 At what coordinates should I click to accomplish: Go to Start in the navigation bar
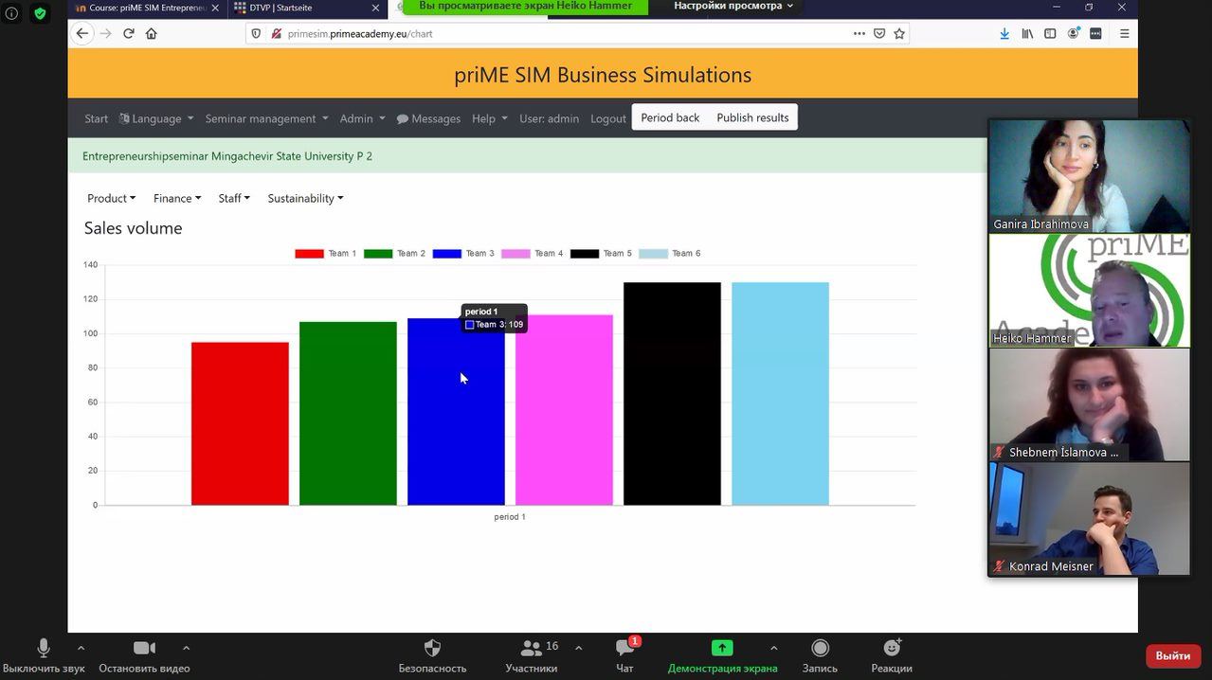[x=97, y=118]
